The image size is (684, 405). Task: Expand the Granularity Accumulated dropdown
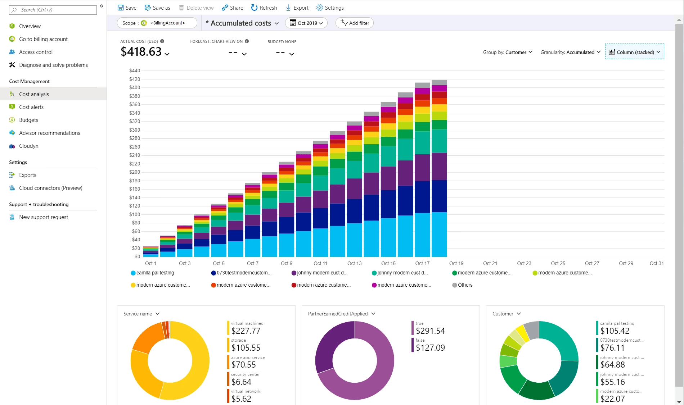coord(570,52)
